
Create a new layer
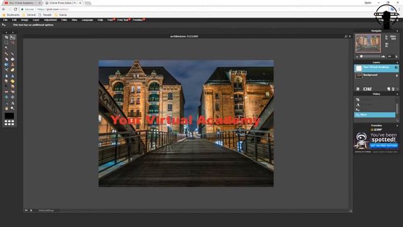(389, 89)
